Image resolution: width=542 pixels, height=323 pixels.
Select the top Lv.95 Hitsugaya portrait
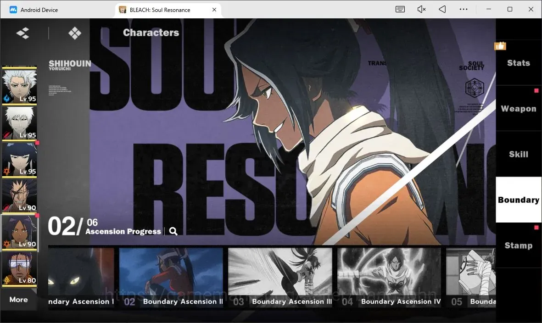point(19,86)
